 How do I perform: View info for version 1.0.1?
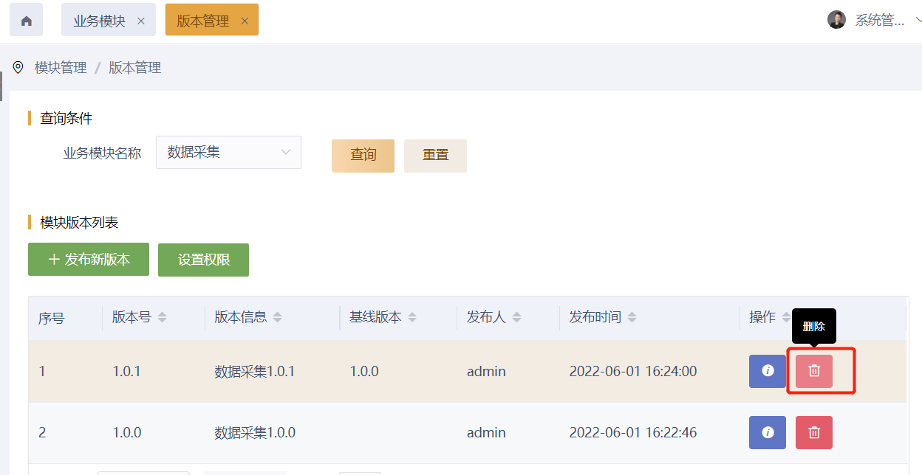767,371
